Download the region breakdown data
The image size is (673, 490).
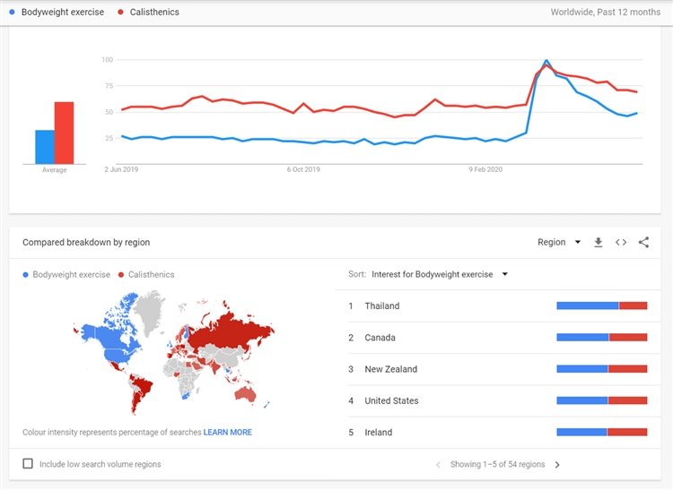(599, 242)
